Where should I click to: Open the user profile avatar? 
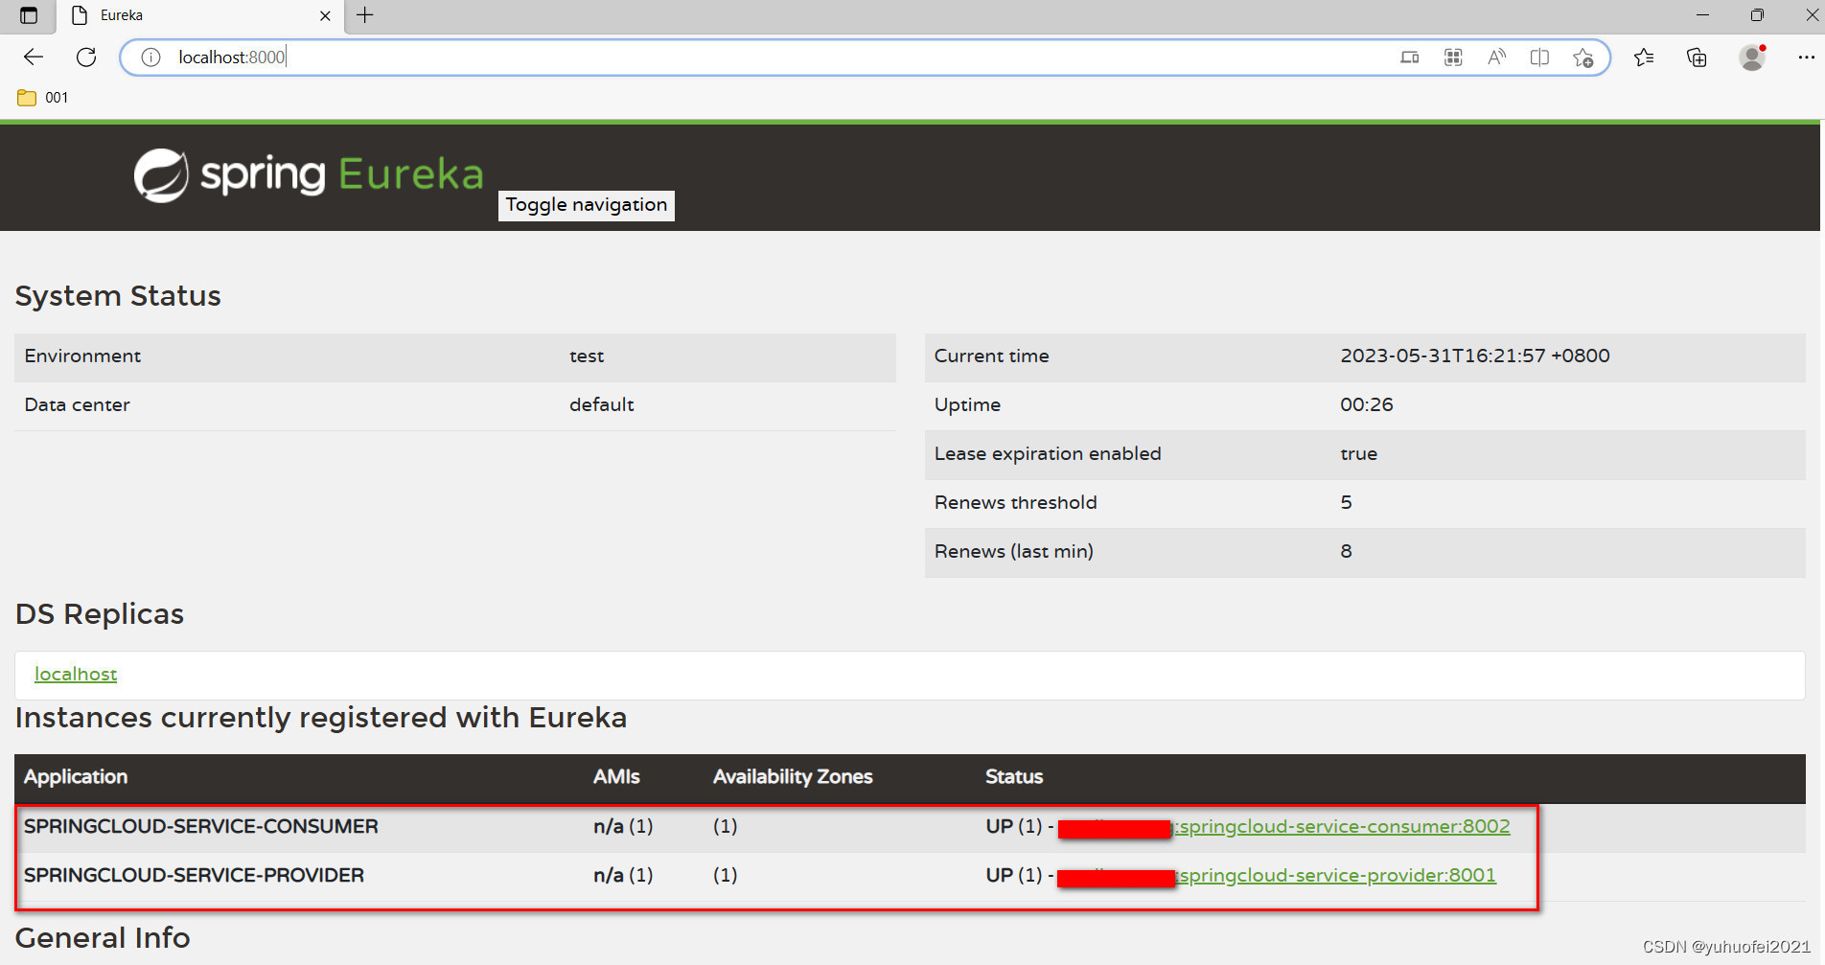[1752, 57]
